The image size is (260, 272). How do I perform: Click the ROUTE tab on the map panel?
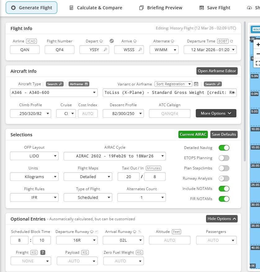[x=256, y=29]
